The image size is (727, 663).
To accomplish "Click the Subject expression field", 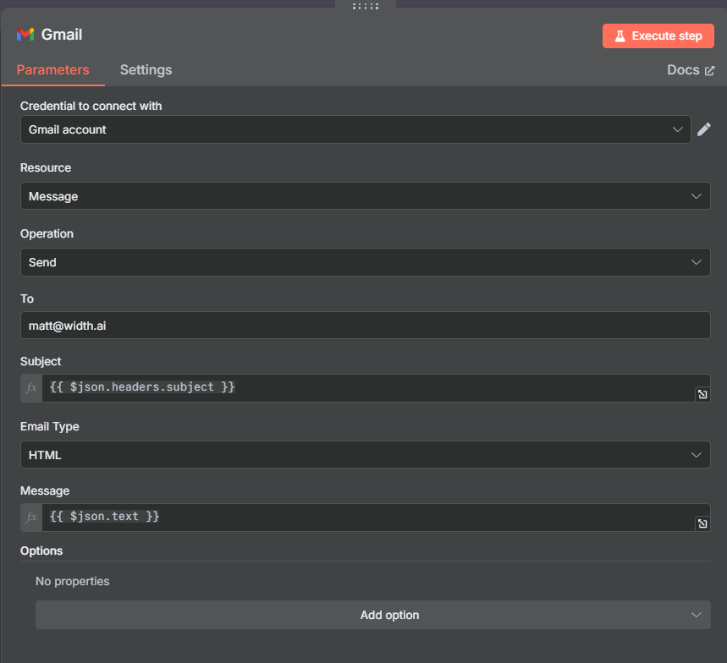I will (x=376, y=388).
